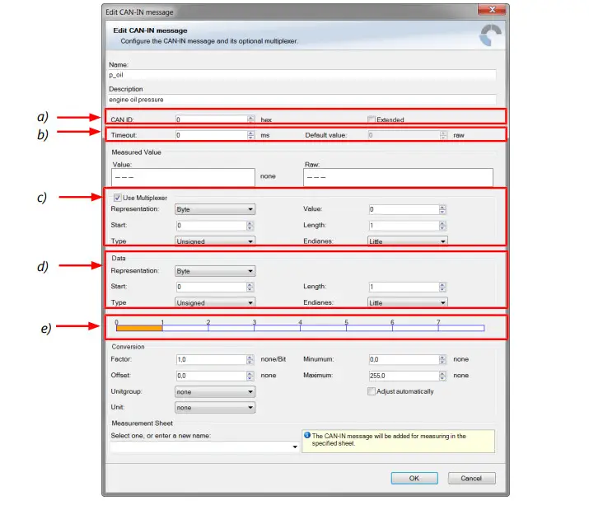Image resolution: width=589 pixels, height=505 pixels.
Task: Open the Unit dropdown
Action: 215,408
